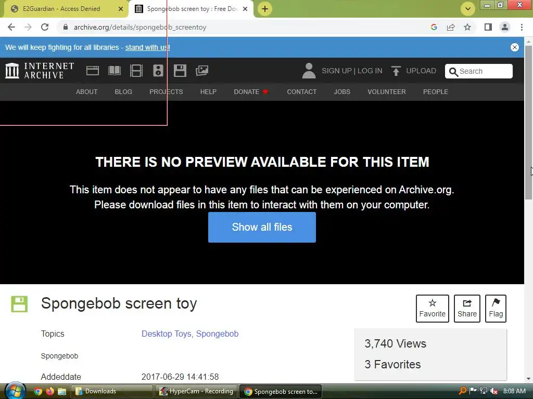Click the taskbar clock 8:08 AM
Screen dimensions: 533x399
click(514, 391)
